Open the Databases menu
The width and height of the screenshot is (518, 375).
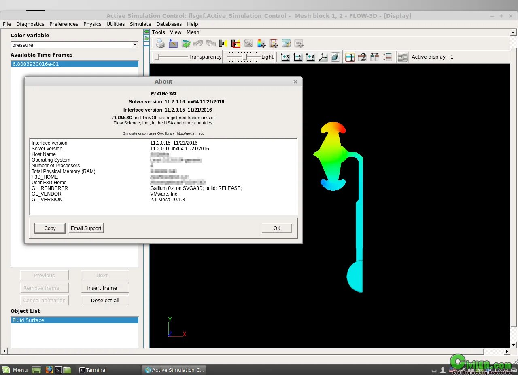(x=169, y=24)
